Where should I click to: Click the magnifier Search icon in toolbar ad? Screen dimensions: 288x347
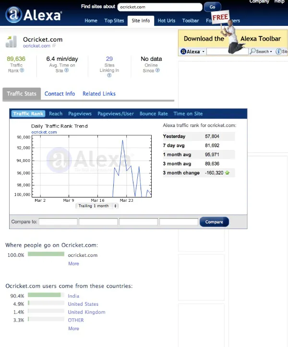[253, 51]
